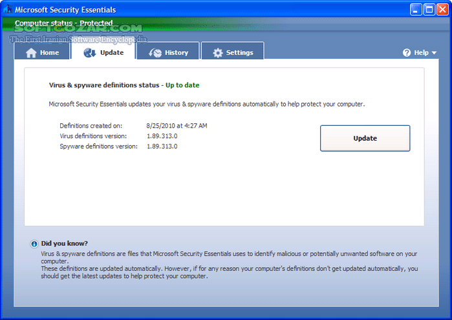Click the gear icon on Settings tab
This screenshot has height=320, width=452.
218,53
